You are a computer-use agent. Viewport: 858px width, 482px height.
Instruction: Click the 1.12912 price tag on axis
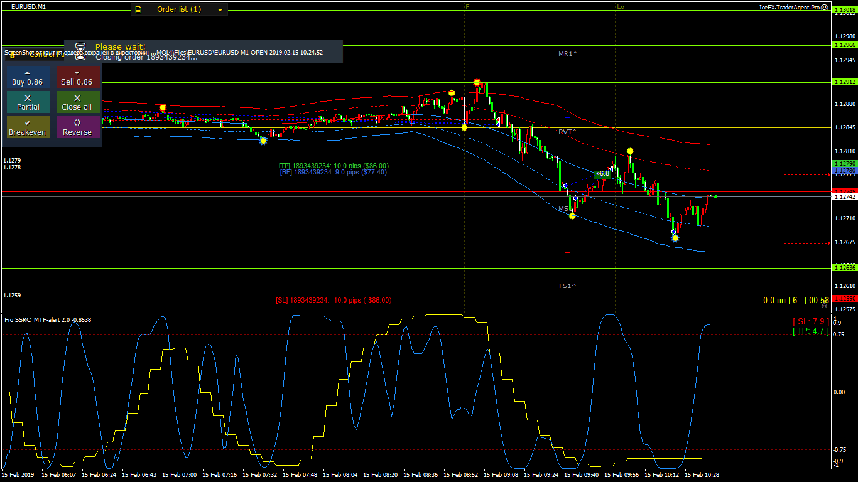[x=844, y=82]
